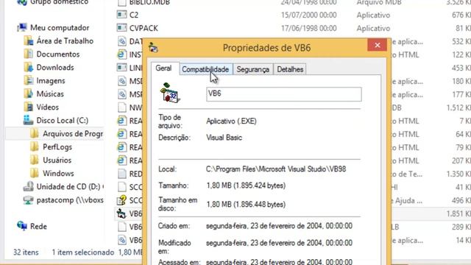Open Documentos folder in sidebar

(x=58, y=54)
